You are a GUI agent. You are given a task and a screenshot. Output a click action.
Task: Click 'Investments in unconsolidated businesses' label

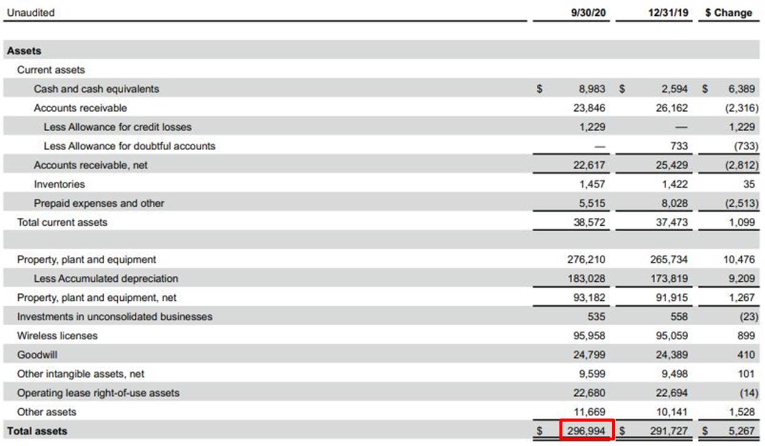(x=115, y=317)
